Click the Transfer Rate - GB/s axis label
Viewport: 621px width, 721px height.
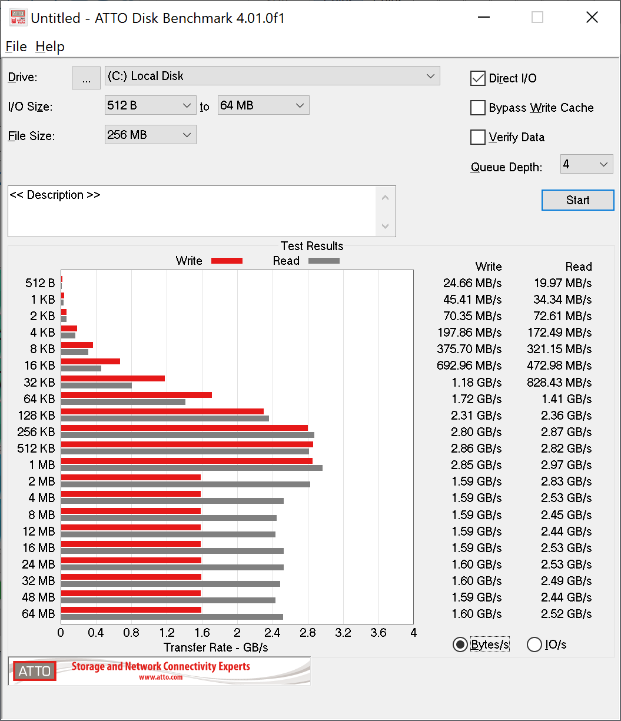click(216, 647)
